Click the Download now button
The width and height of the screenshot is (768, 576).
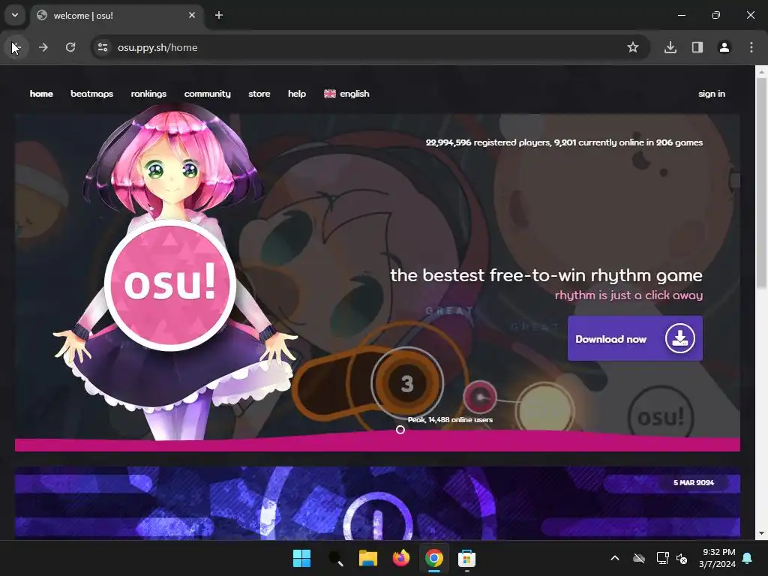(x=634, y=338)
